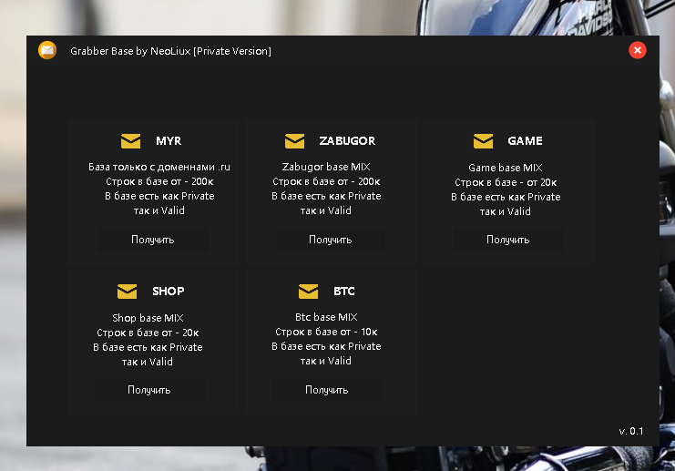This screenshot has width=675, height=471.
Task: Click the envelope icon beside ZABUGOR
Action: click(x=294, y=141)
